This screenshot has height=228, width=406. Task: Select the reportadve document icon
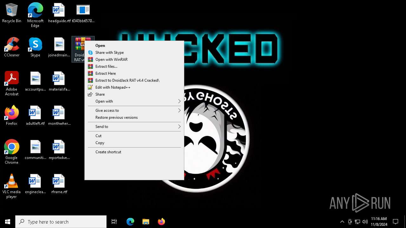(x=59, y=150)
